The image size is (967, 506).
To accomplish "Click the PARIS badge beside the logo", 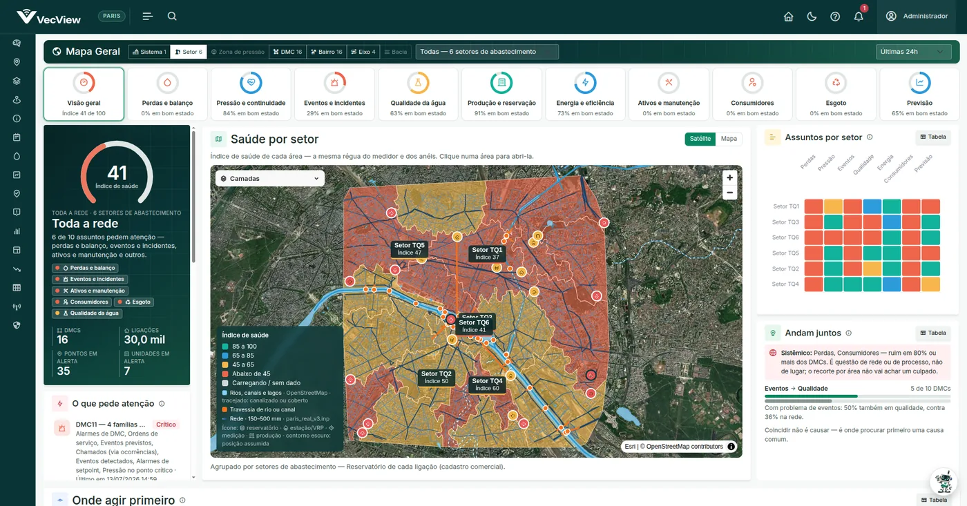I will (x=111, y=16).
